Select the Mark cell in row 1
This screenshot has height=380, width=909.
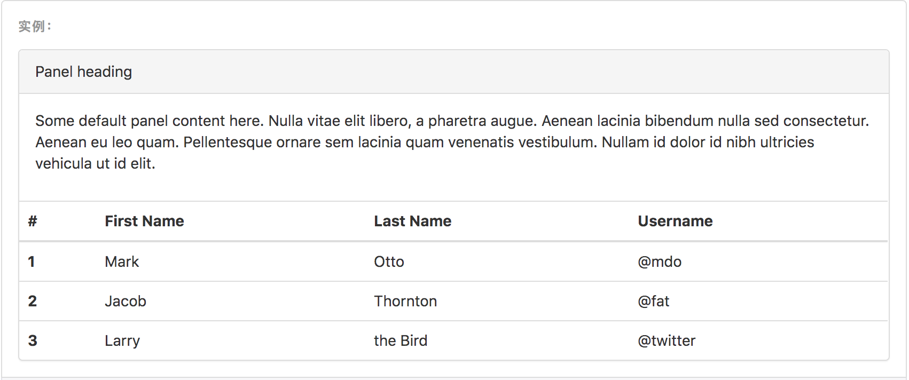(x=122, y=262)
